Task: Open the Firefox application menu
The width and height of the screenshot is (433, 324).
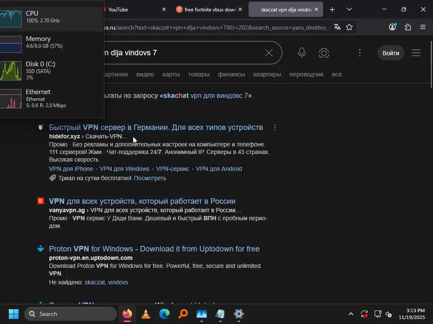Action: [423, 27]
